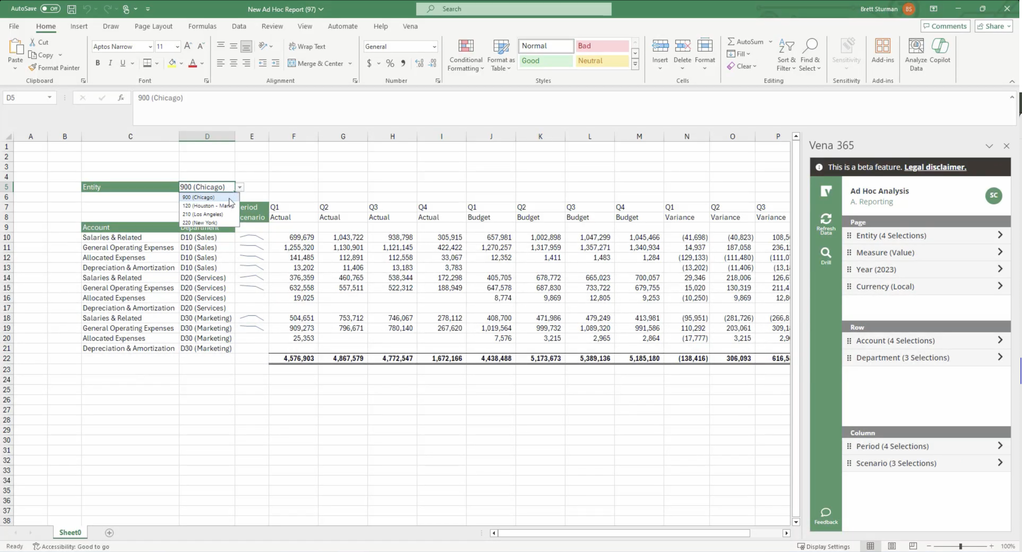Switch to the Vena ribbon tab
This screenshot has width=1022, height=552.
[410, 26]
